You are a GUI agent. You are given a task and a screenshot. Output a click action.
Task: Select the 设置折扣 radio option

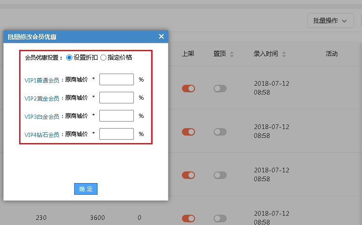tap(70, 58)
